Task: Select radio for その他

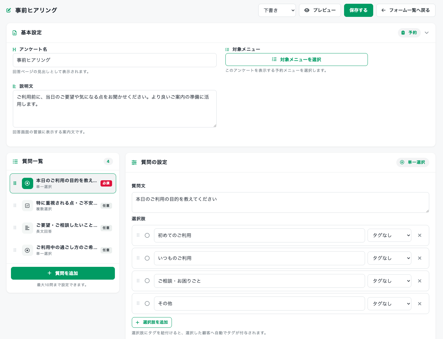Action: point(147,303)
